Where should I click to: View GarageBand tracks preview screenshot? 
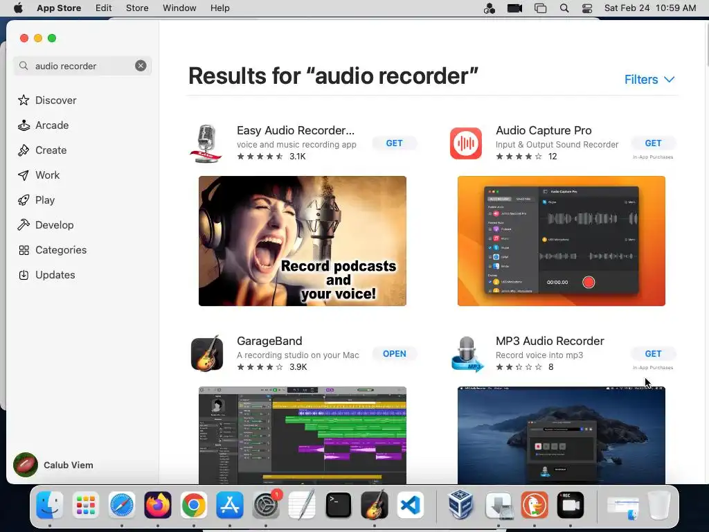pyautogui.click(x=303, y=435)
